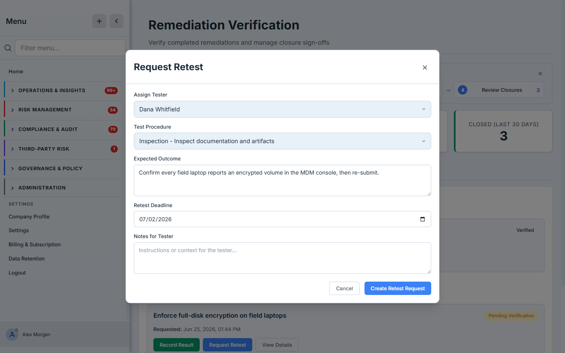Click the plus icon in Menu header
The image size is (565, 353).
(99, 21)
